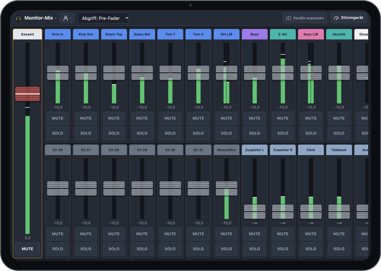Mute the Click channel
This screenshot has height=271, width=381.
[x=311, y=234]
